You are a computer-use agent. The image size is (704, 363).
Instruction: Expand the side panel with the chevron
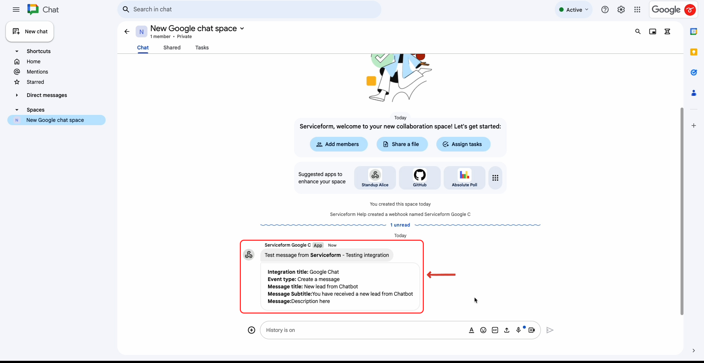click(694, 351)
